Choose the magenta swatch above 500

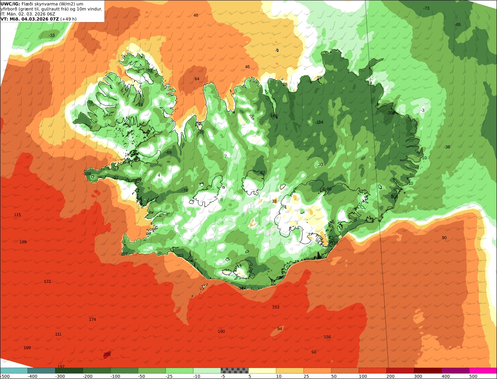pos(483,370)
